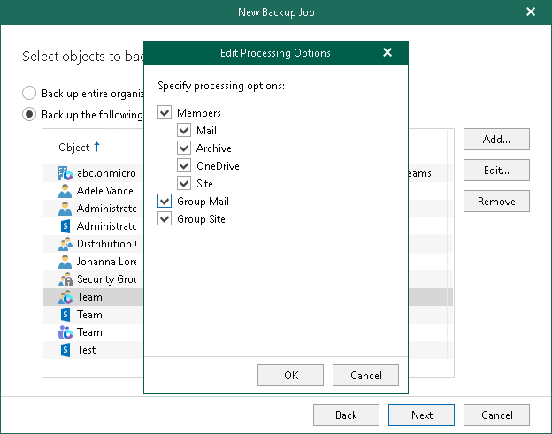Go to the Next wizard step

coord(422,415)
